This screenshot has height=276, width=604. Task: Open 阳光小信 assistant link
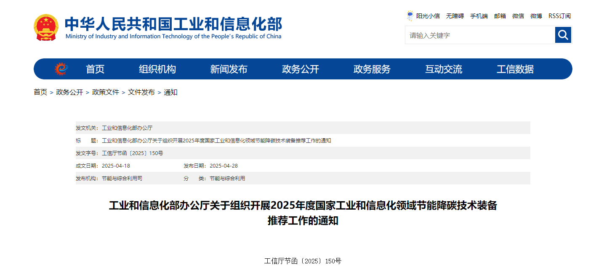[428, 16]
